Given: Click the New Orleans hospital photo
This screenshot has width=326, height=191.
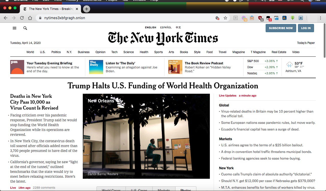Looking at the screenshot, I should [x=146, y=136].
